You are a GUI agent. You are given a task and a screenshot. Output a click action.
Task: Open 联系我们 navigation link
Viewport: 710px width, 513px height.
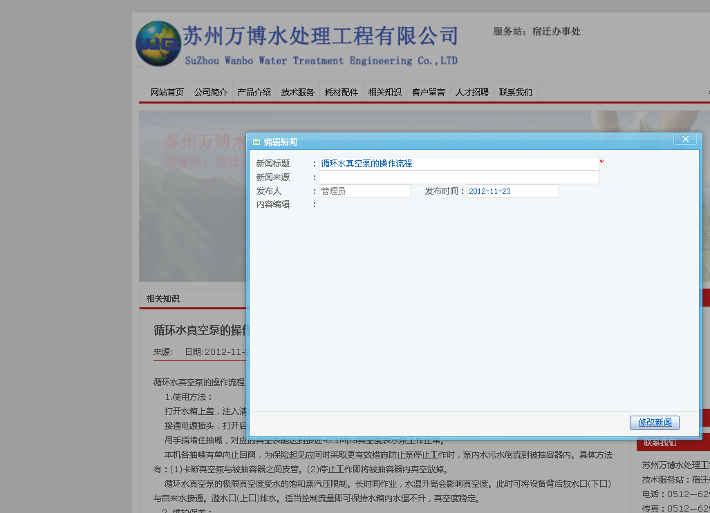coord(515,93)
